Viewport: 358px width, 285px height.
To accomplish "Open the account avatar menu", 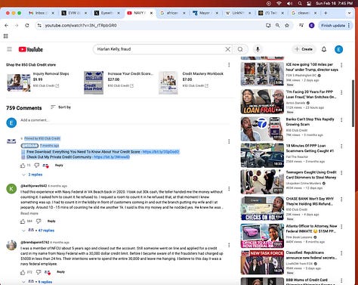I will [x=338, y=49].
